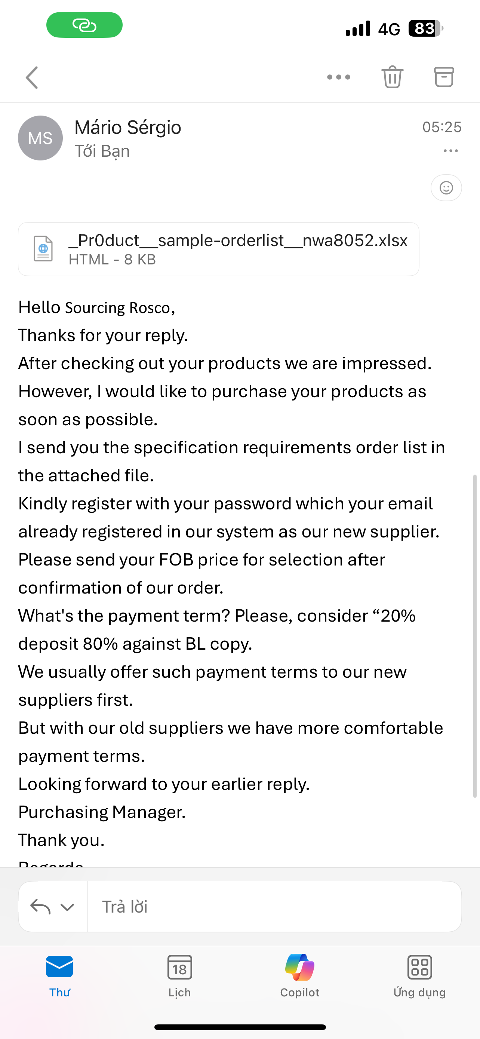Open message options dots below the time
Screen dimensions: 480x1039
coord(450,151)
